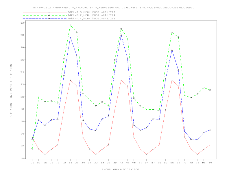Click the red observed peak marker at hour 66
The width and height of the screenshot is (229, 177).
(x=172, y=80)
